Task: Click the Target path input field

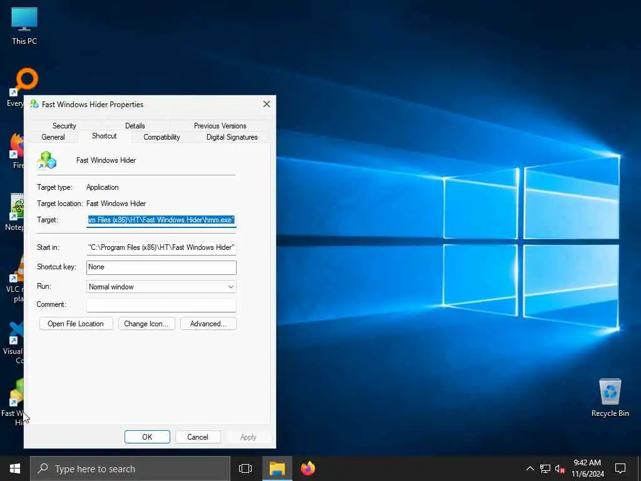Action: tap(161, 220)
